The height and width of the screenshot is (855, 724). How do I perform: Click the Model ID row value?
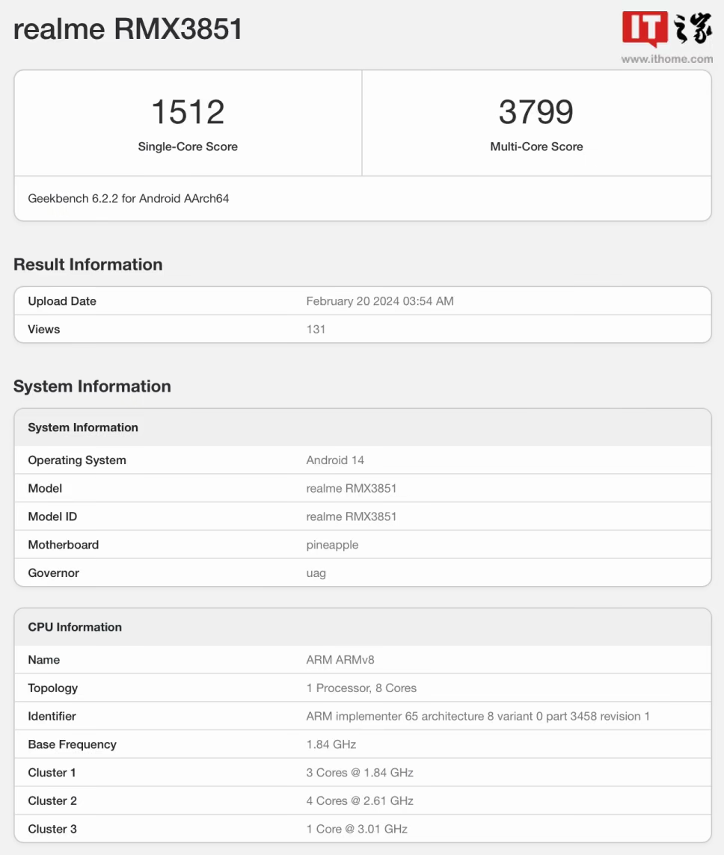[x=352, y=516]
